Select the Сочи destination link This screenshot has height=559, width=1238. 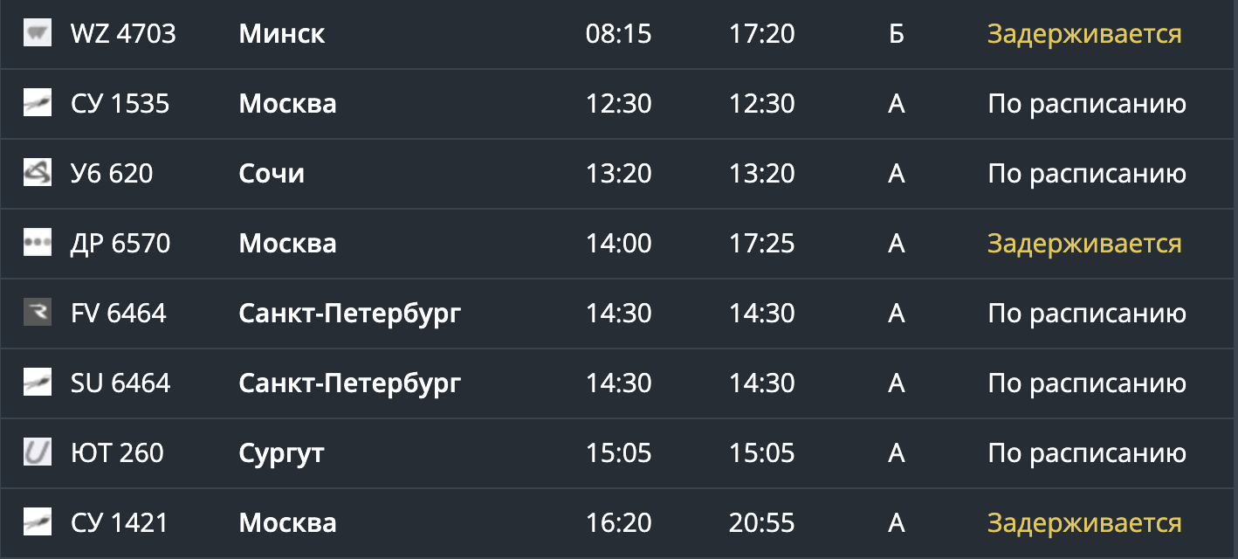pyautogui.click(x=272, y=174)
